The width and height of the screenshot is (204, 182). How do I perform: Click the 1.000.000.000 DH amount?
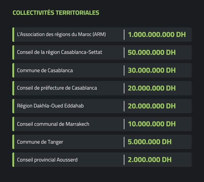[x=157, y=35]
